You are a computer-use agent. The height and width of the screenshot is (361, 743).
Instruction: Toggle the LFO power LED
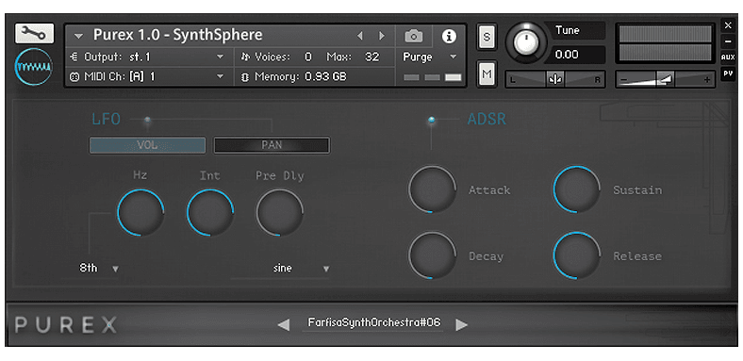click(147, 121)
